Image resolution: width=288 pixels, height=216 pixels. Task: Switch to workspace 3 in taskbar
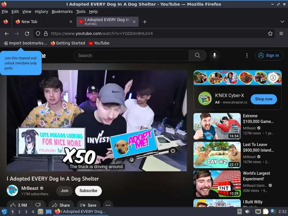26,212
